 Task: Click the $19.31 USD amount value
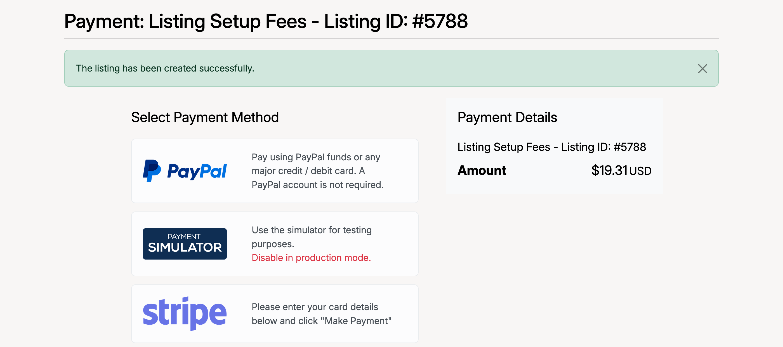click(621, 170)
